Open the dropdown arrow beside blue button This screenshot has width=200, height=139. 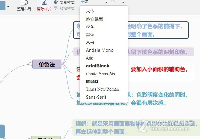[x=8, y=6]
